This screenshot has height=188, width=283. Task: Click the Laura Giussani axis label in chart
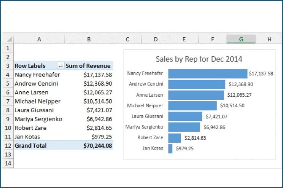pos(147,116)
